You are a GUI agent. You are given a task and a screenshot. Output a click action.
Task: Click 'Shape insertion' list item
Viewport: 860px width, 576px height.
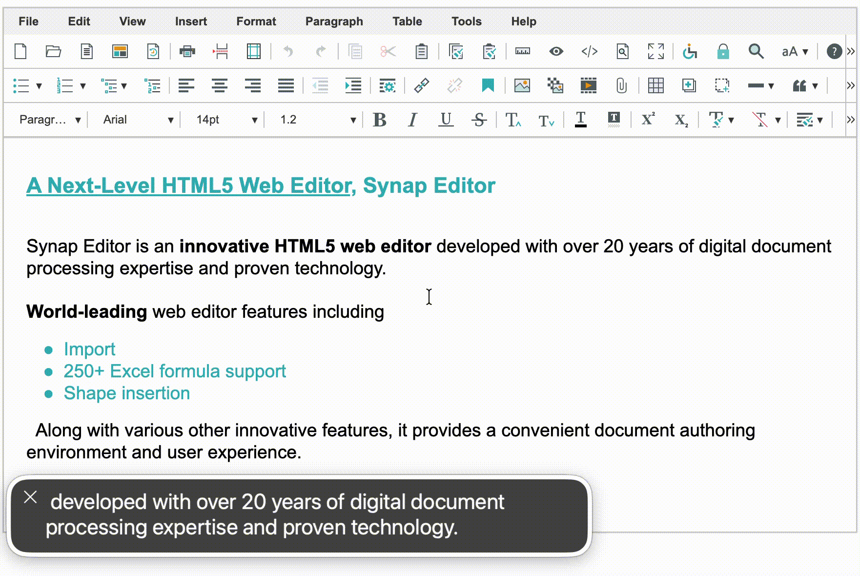point(127,393)
